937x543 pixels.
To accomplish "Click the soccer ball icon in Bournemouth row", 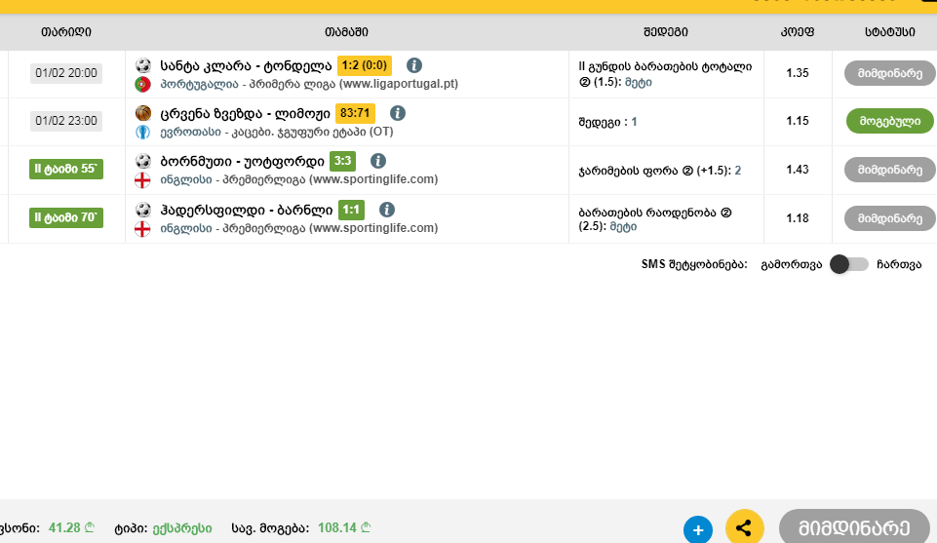I will tap(142, 161).
